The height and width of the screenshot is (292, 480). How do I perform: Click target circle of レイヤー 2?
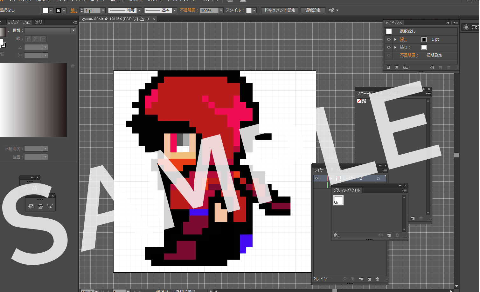(378, 179)
